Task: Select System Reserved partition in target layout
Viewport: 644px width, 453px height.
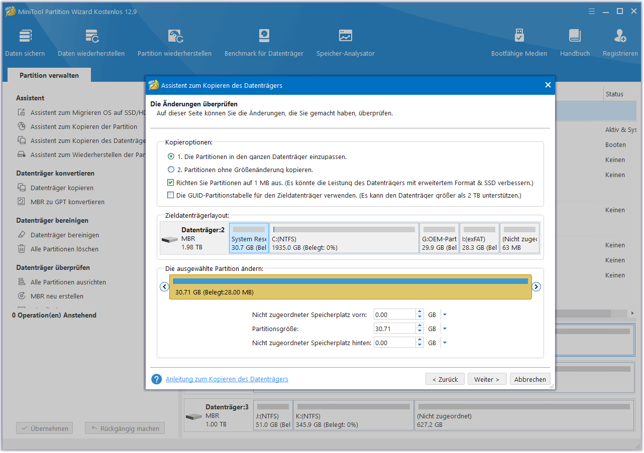Action: coord(249,238)
